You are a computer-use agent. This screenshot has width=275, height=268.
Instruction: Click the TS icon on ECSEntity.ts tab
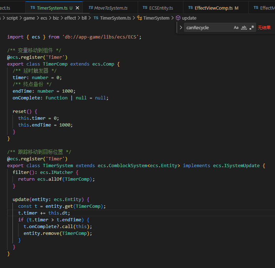point(145,7)
